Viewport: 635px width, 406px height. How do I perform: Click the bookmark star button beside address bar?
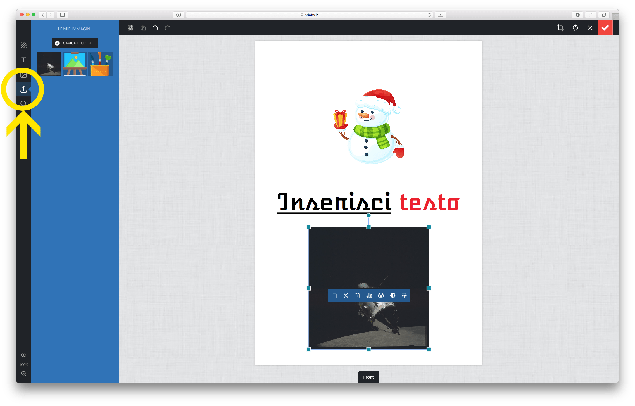440,15
